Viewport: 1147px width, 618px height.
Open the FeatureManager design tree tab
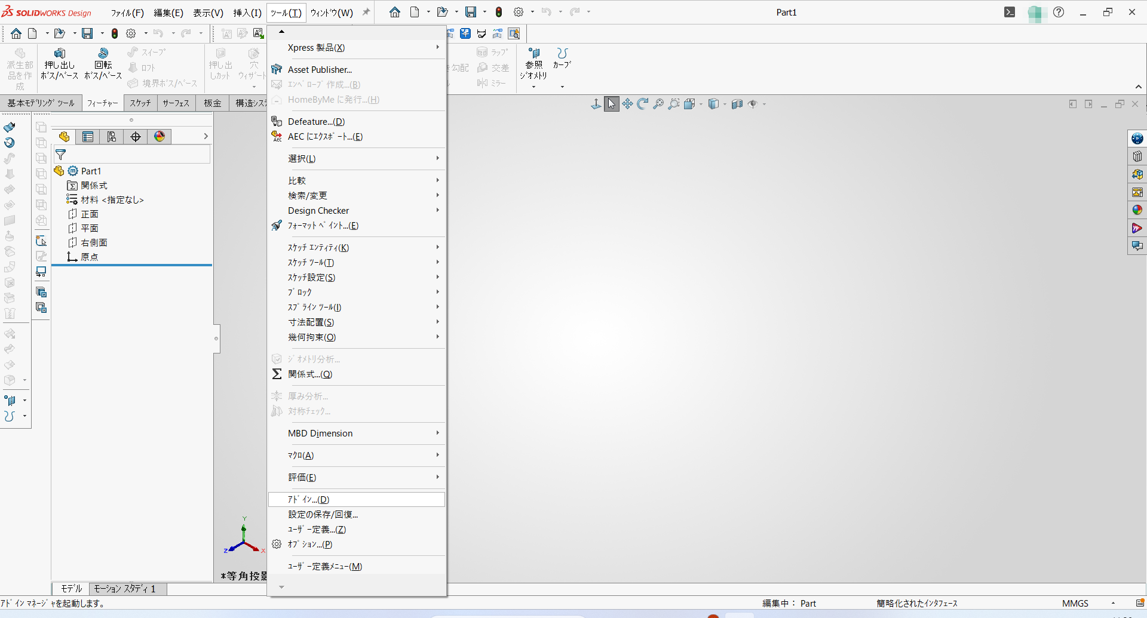[64, 137]
